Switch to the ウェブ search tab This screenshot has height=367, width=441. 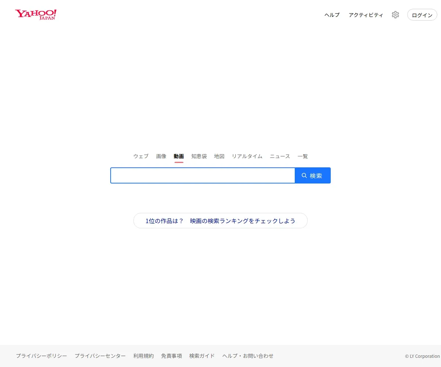[141, 156]
